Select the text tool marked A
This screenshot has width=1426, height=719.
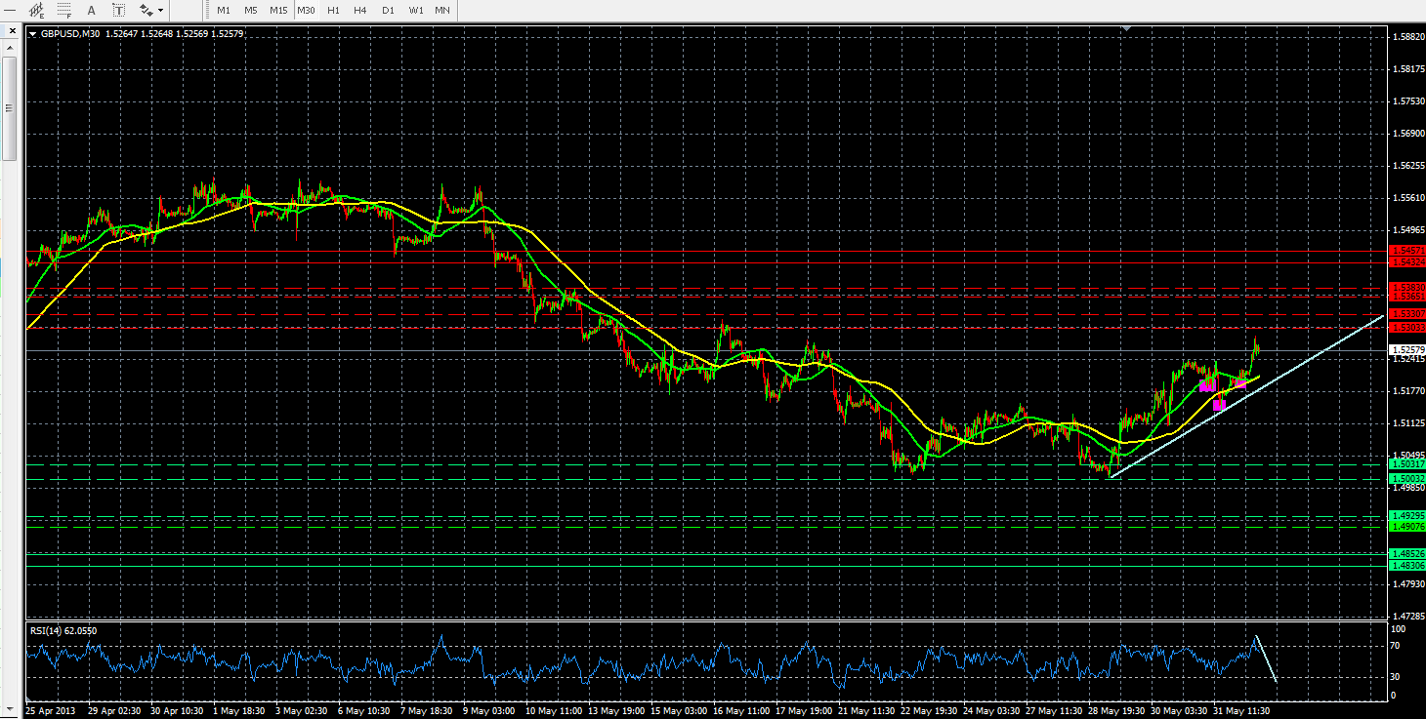coord(92,11)
